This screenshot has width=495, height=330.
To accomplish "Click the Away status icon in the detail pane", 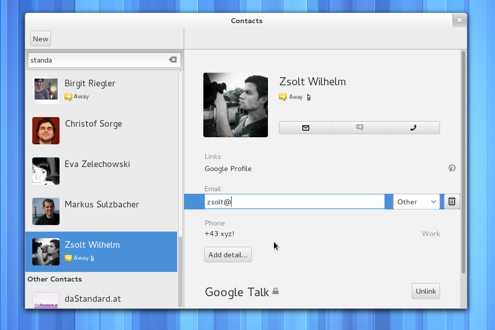I will 283,97.
